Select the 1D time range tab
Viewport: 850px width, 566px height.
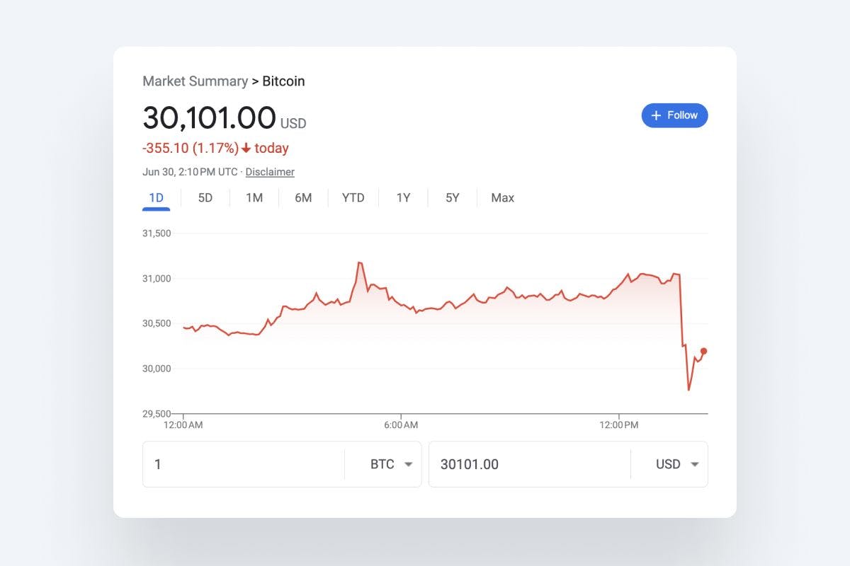157,198
